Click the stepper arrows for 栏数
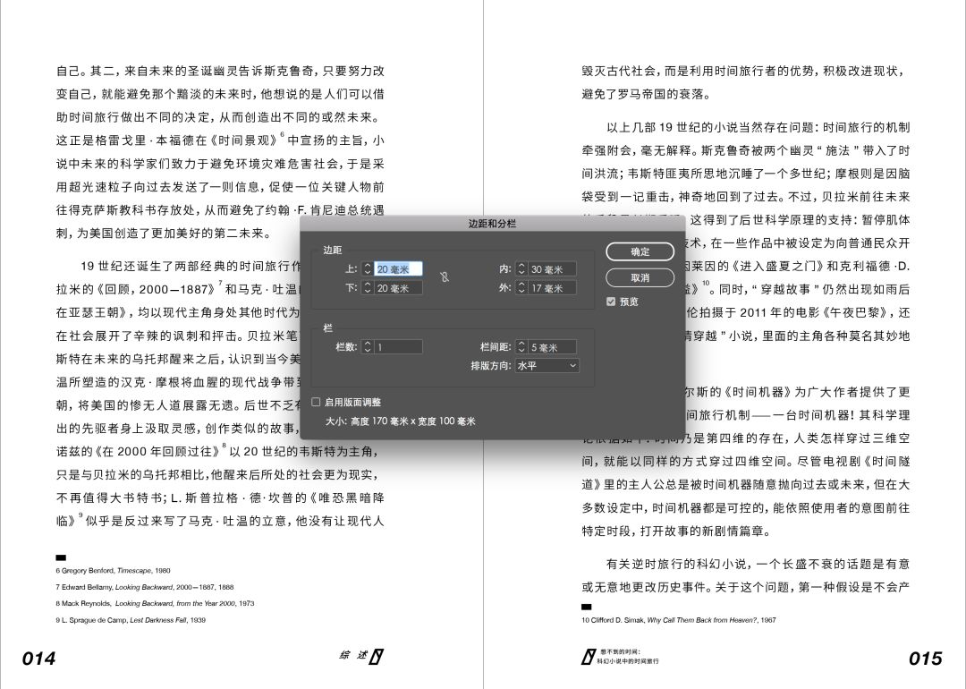966x689 pixels. pyautogui.click(x=368, y=347)
